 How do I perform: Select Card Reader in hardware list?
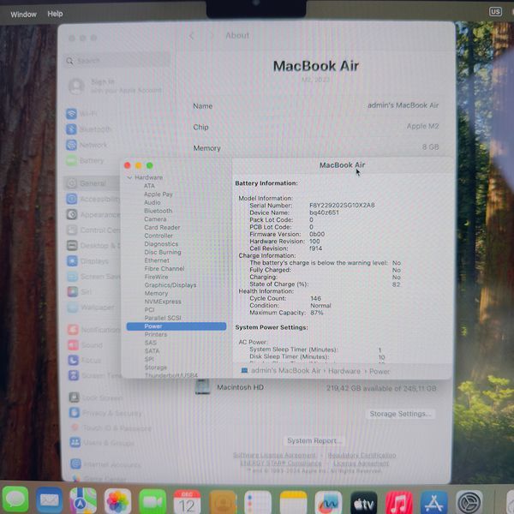[x=162, y=227]
